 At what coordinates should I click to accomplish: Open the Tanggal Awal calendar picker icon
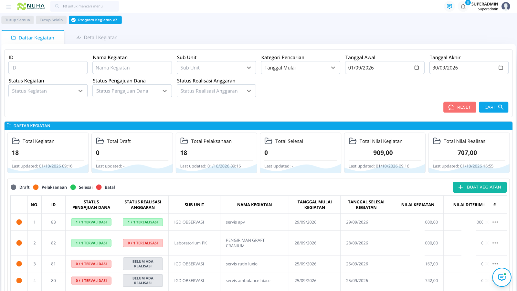coord(417,68)
